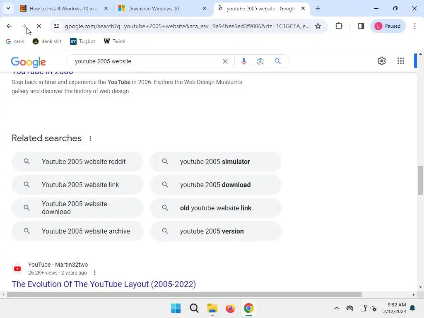
Task: Open The Evolution Of The YouTube Layout result
Action: [x=104, y=284]
